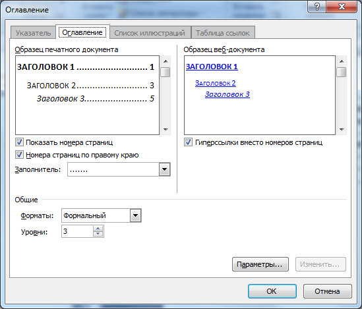Screen dimensions: 362x309
Task: Click the Форматы combo box field
Action: coord(102,215)
